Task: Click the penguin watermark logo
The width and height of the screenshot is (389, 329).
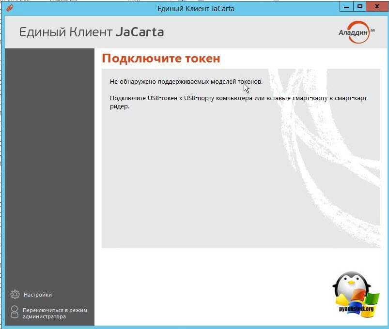Action: [x=353, y=294]
